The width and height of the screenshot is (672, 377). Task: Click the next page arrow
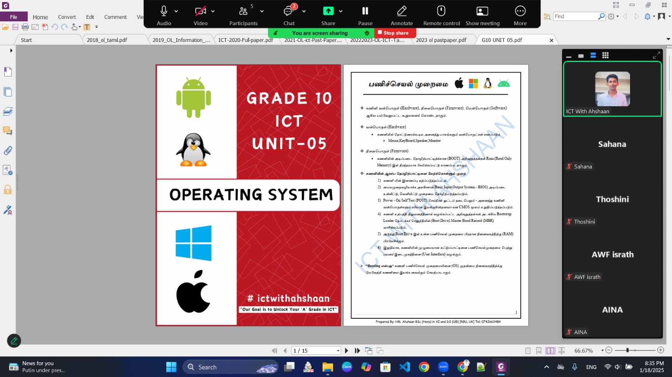(346, 351)
